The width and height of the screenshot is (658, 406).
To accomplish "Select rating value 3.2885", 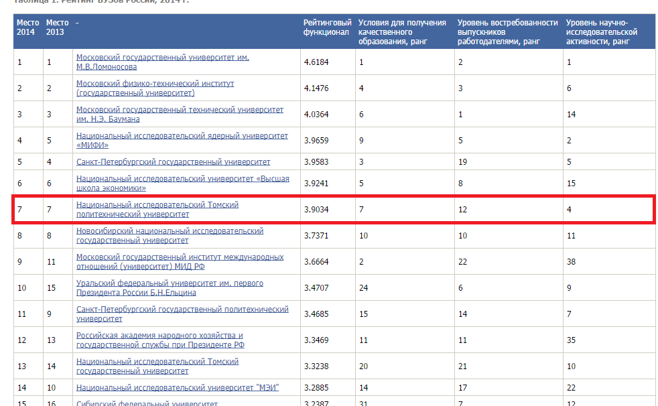I will tap(316, 387).
